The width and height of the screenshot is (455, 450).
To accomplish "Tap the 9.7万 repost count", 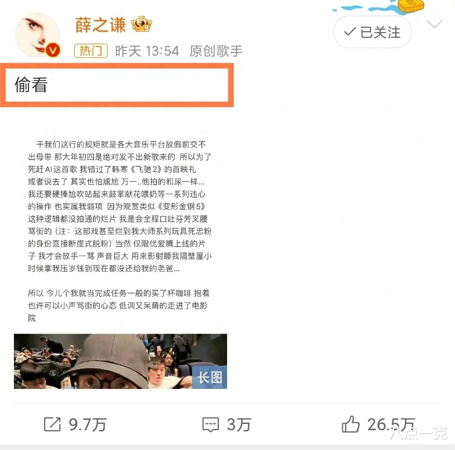I will (x=88, y=425).
